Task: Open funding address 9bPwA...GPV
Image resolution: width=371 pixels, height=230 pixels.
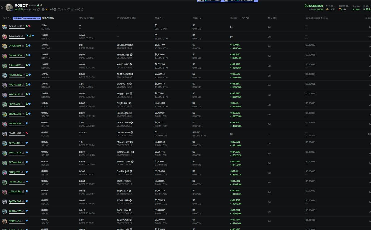Action: coord(123,161)
